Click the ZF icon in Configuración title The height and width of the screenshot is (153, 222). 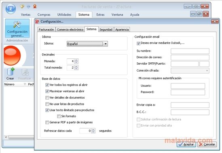[x=37, y=21]
